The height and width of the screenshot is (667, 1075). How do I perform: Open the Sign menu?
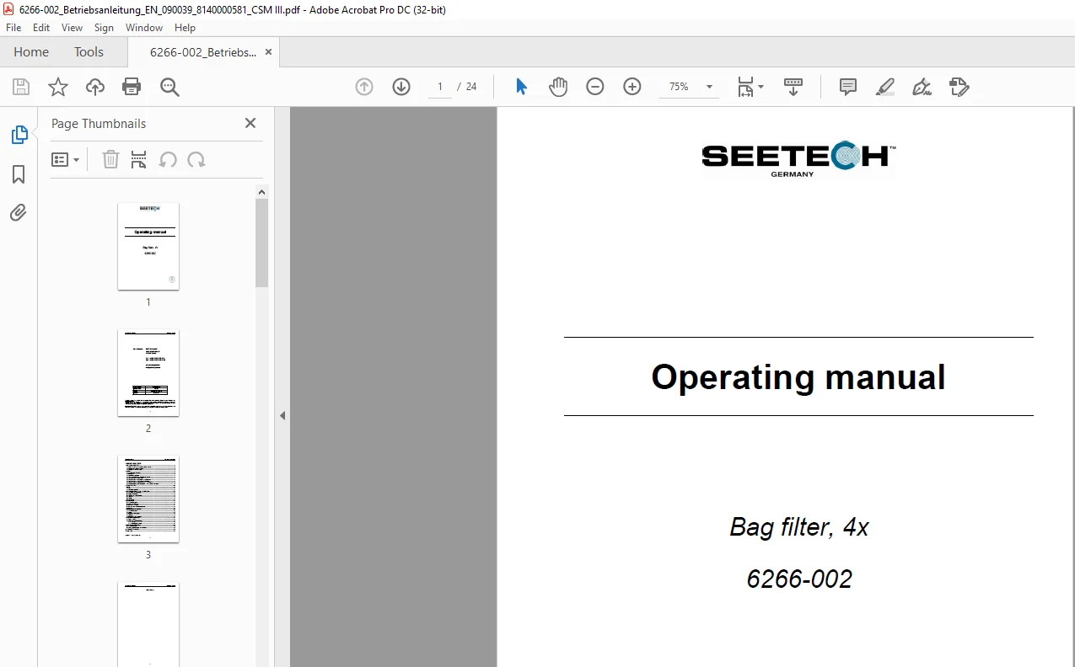coord(104,28)
